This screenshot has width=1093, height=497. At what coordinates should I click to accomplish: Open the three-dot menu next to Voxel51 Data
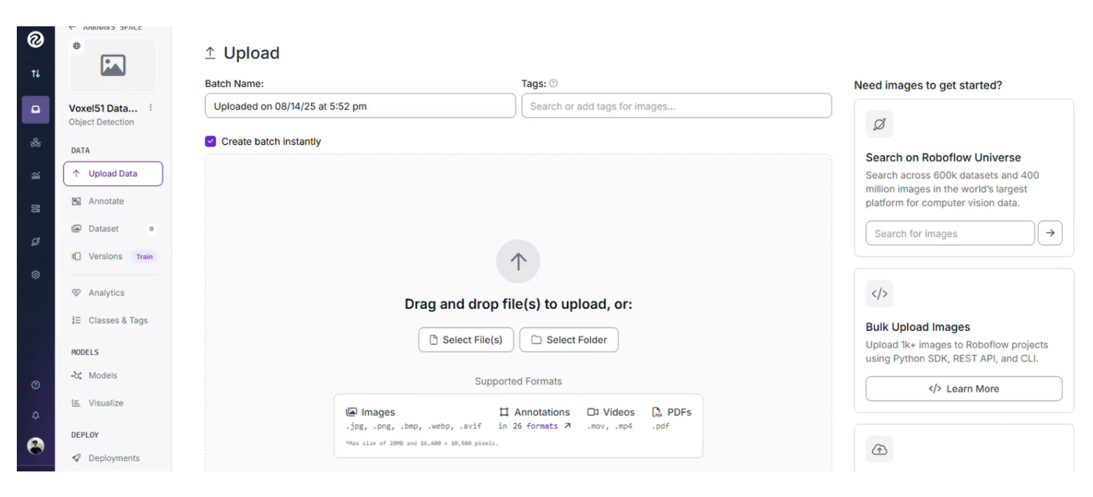click(151, 107)
